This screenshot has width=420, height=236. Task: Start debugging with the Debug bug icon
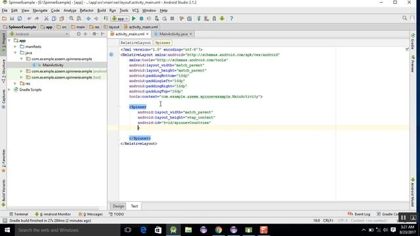pyautogui.click(x=142, y=18)
